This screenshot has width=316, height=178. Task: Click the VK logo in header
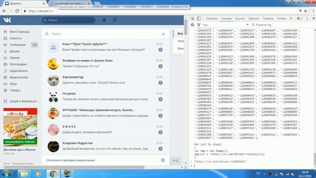pos(7,20)
